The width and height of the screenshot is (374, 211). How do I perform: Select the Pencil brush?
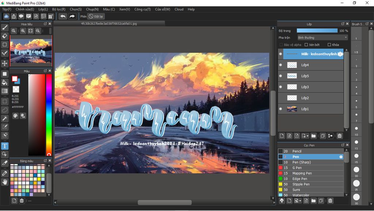[310, 151]
